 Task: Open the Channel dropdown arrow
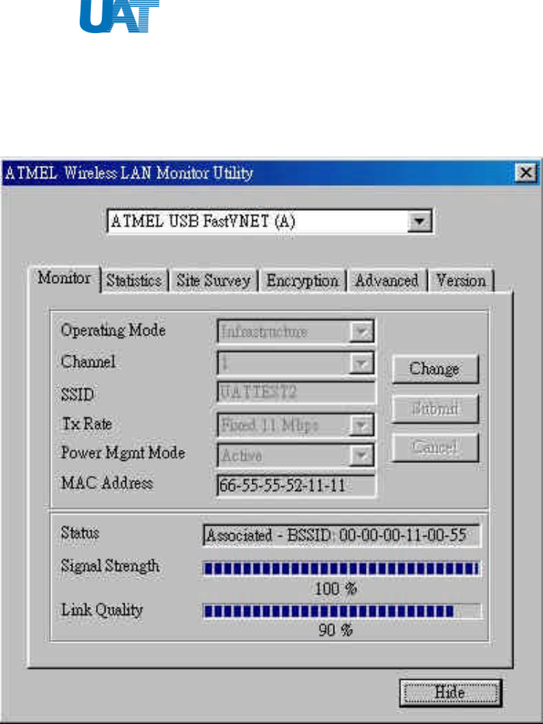(361, 364)
